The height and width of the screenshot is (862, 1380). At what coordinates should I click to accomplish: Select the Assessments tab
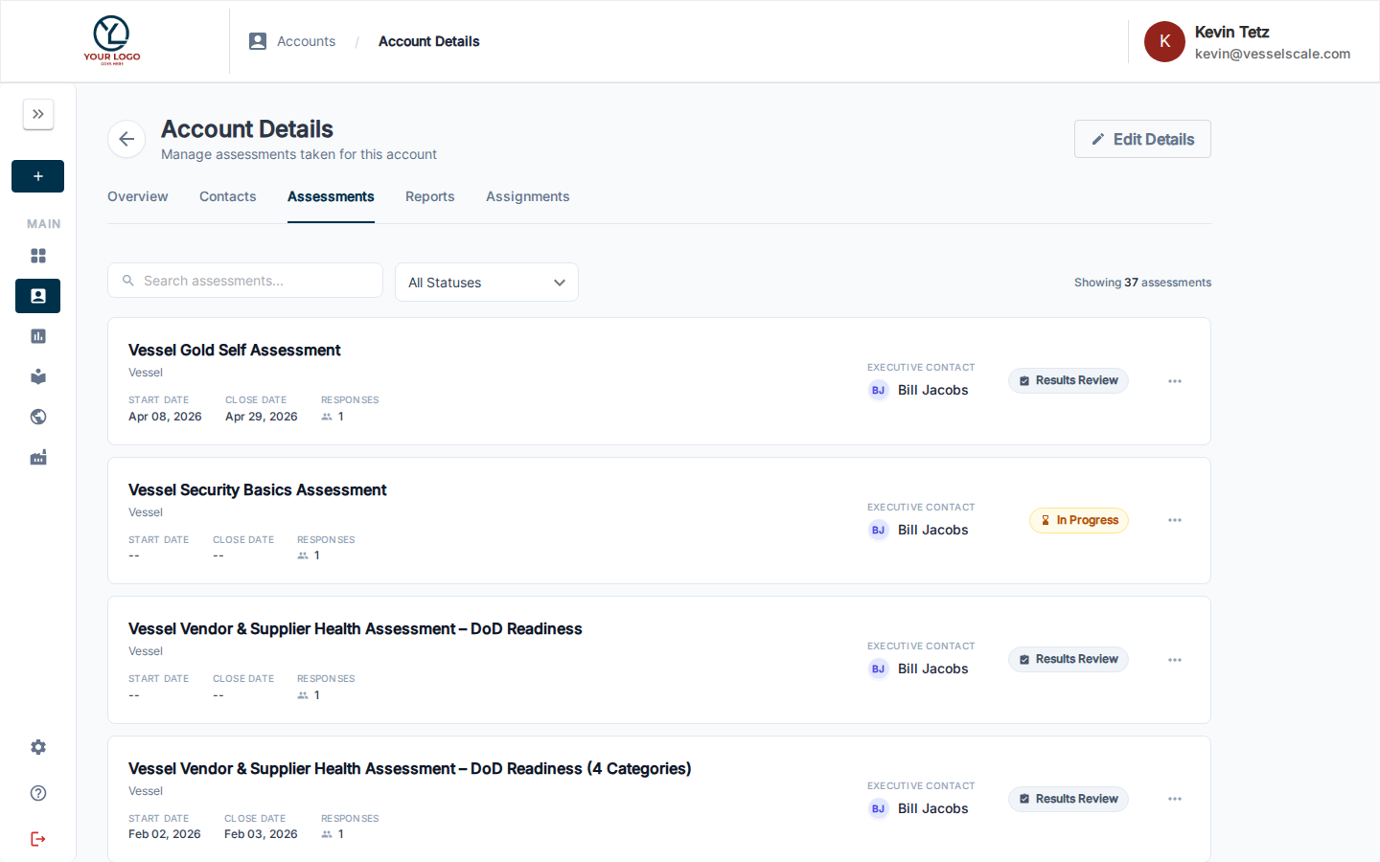pos(331,196)
